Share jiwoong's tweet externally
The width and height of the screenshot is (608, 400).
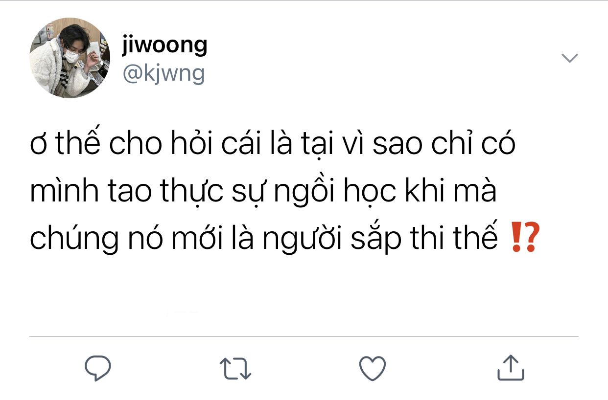click(x=511, y=368)
